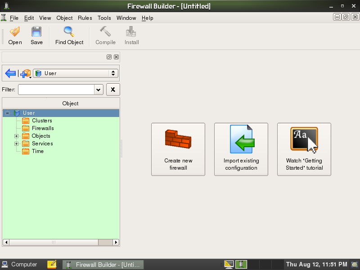Viewport: 360px width, 270px height.
Task: Expand the Services folder
Action: [x=17, y=144]
